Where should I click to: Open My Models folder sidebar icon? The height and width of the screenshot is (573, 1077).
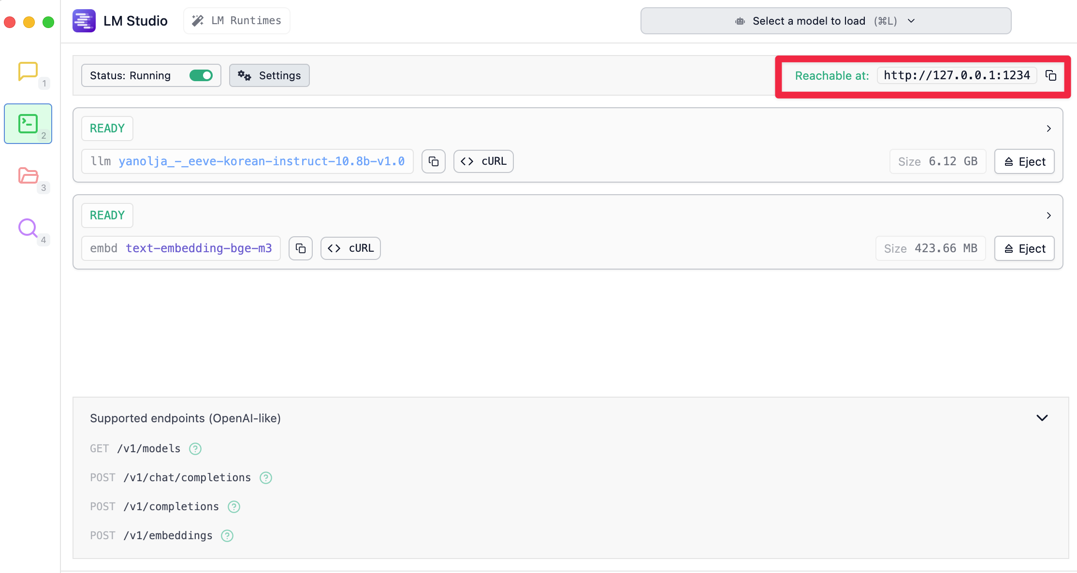(28, 175)
